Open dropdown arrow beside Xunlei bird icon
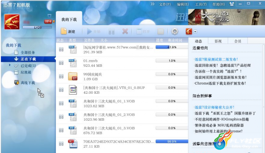The image size is (265, 153). [x=195, y=32]
